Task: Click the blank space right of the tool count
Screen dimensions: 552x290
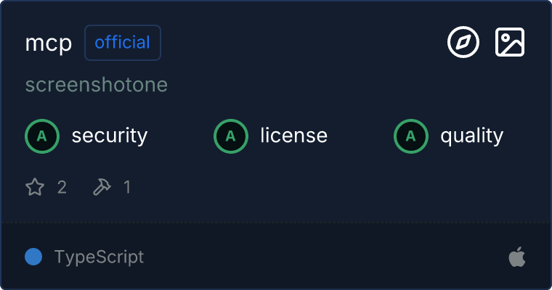Action: (x=327, y=188)
